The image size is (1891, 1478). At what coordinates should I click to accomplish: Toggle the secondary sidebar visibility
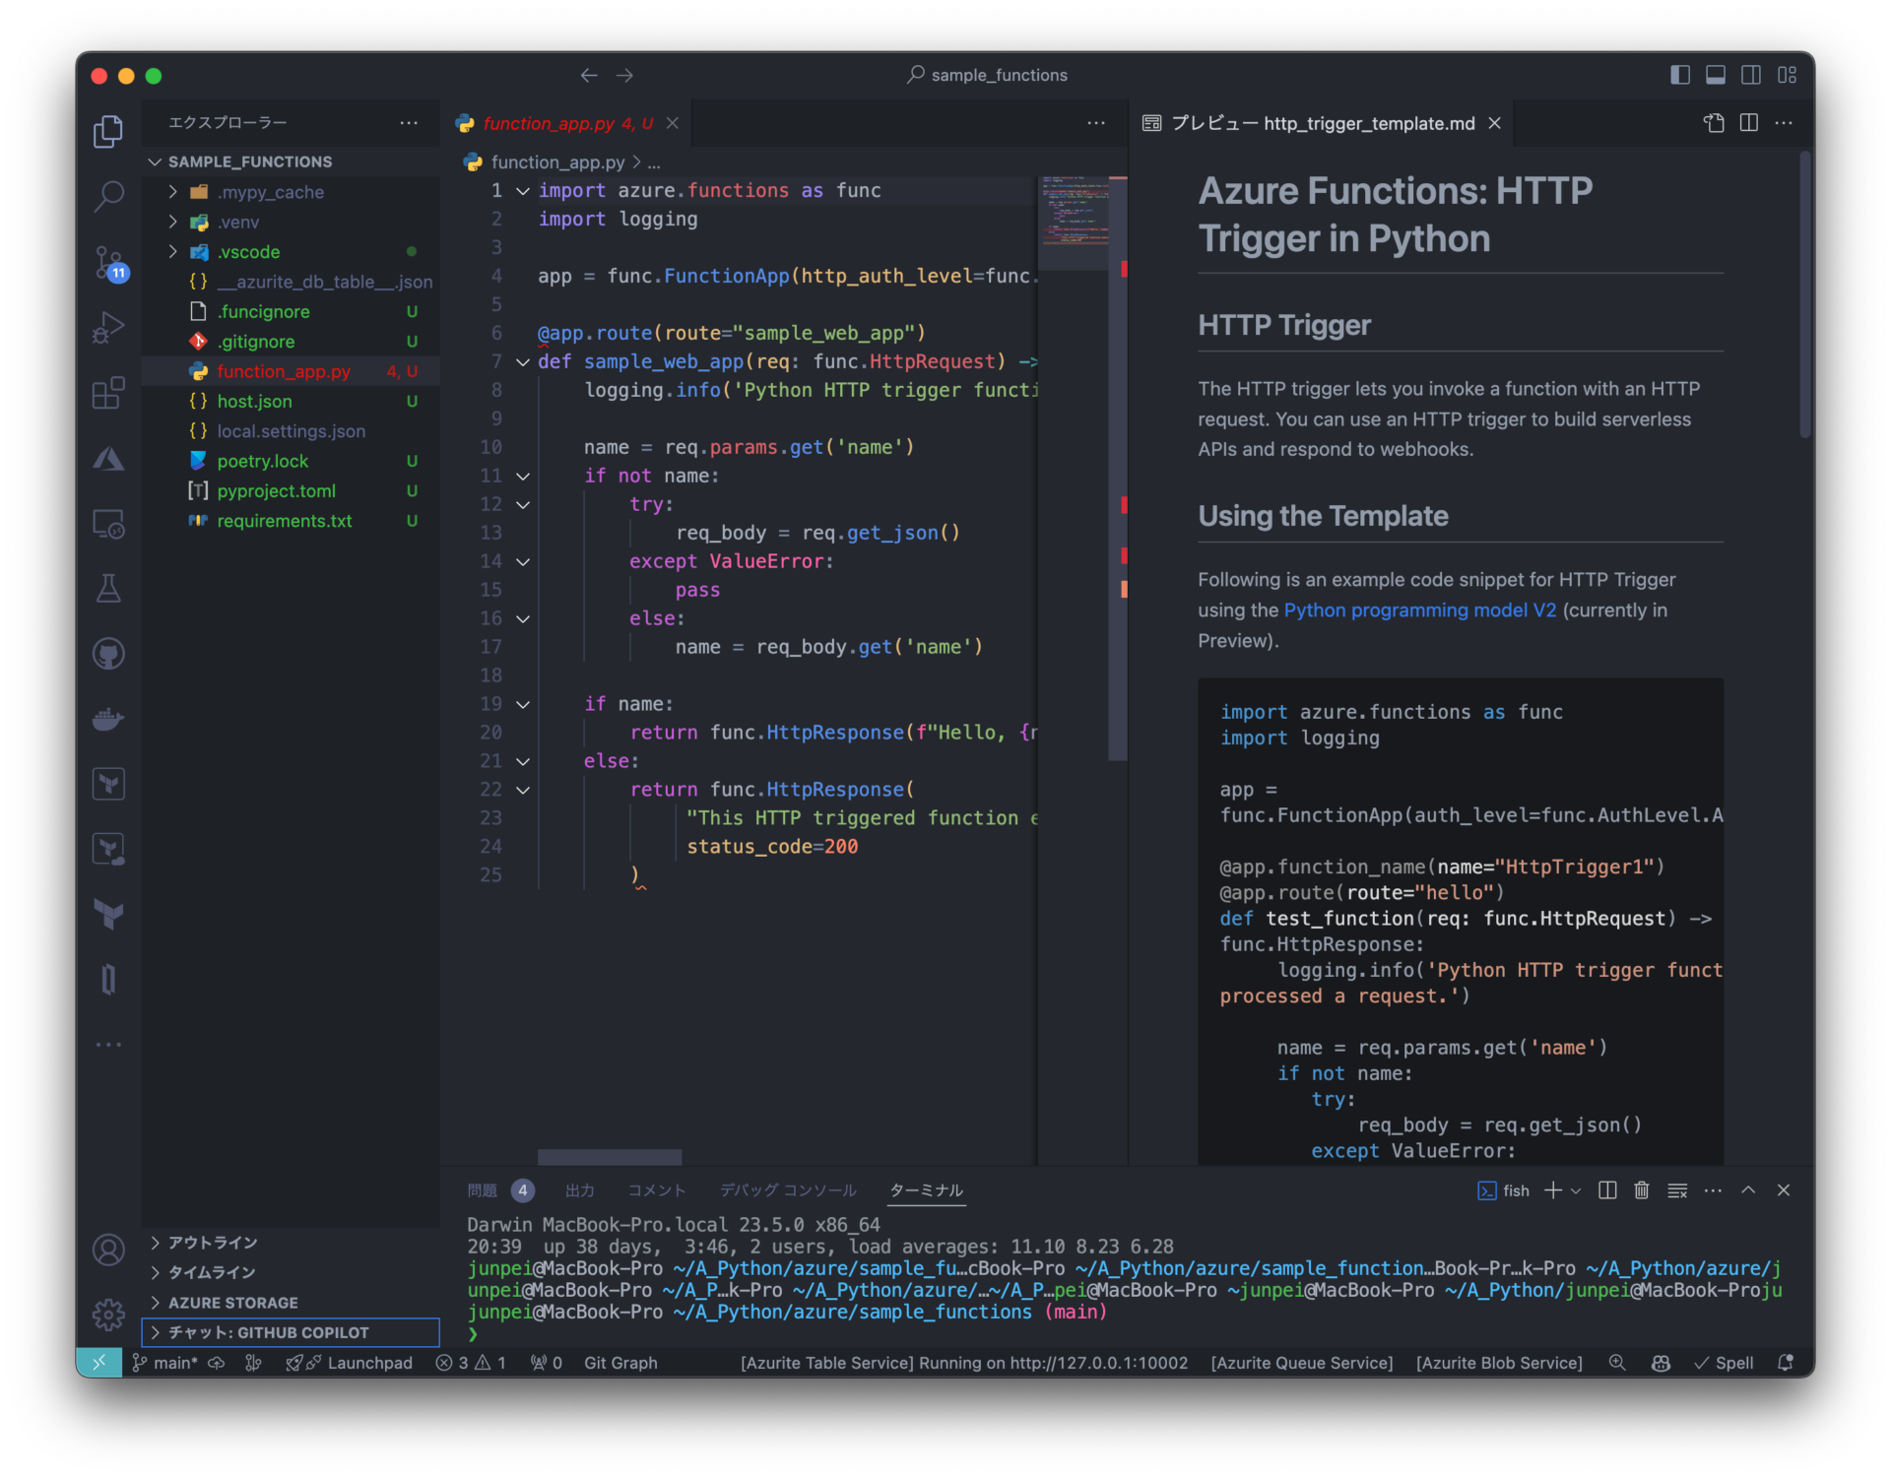click(1752, 75)
